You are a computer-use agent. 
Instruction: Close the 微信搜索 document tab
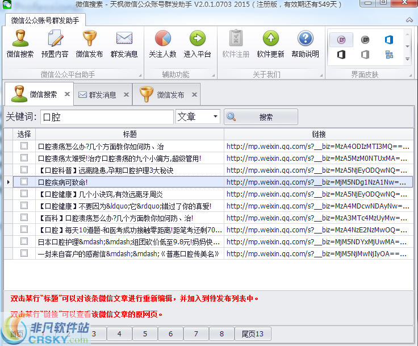click(x=67, y=94)
